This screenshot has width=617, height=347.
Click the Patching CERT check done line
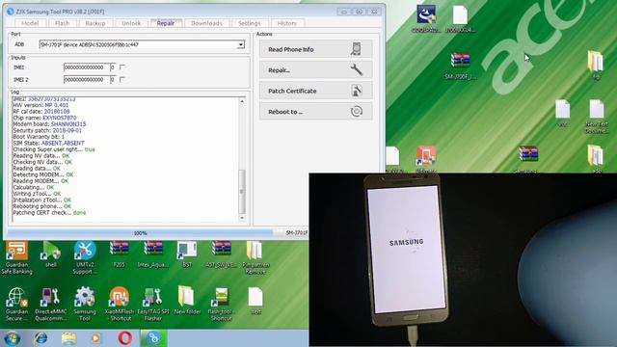pos(49,212)
